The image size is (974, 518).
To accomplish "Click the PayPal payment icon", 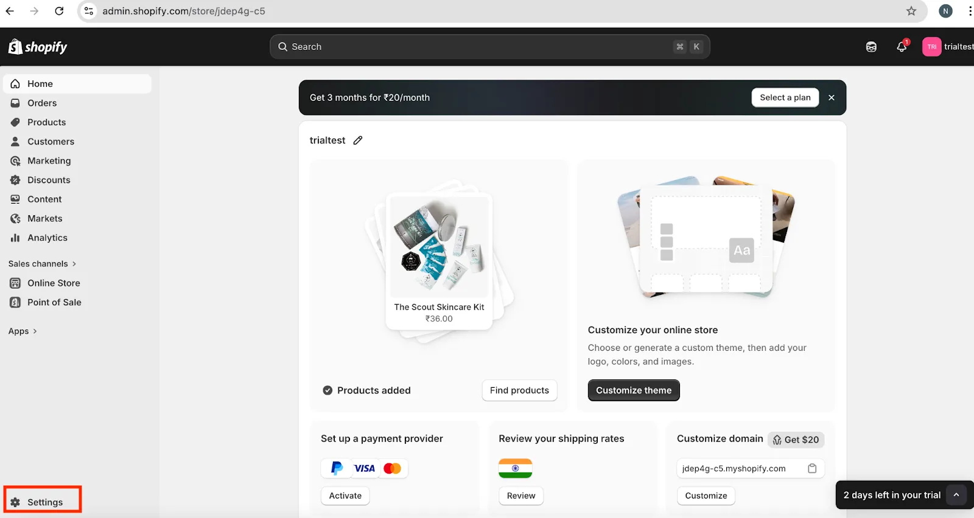I will (337, 468).
